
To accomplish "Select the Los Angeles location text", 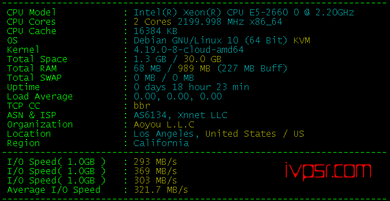I will tap(164, 134).
